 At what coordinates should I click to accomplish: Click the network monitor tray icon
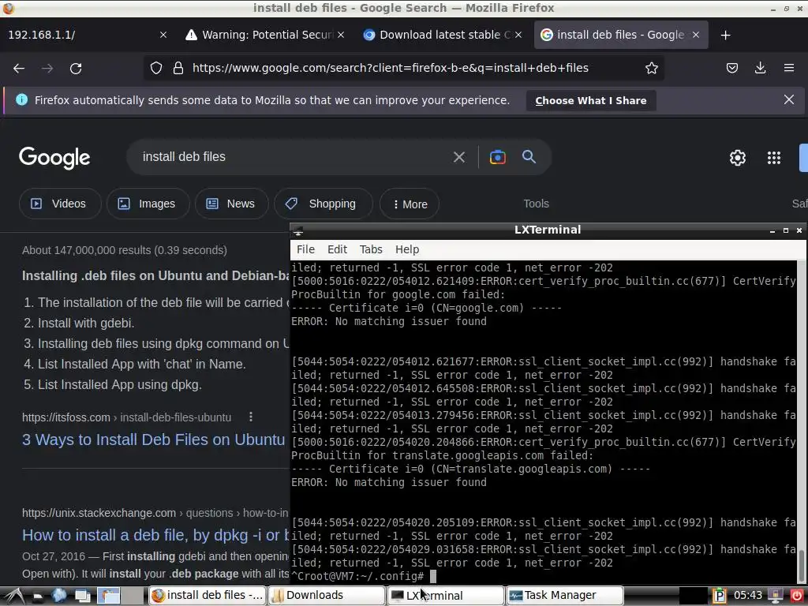click(x=776, y=596)
